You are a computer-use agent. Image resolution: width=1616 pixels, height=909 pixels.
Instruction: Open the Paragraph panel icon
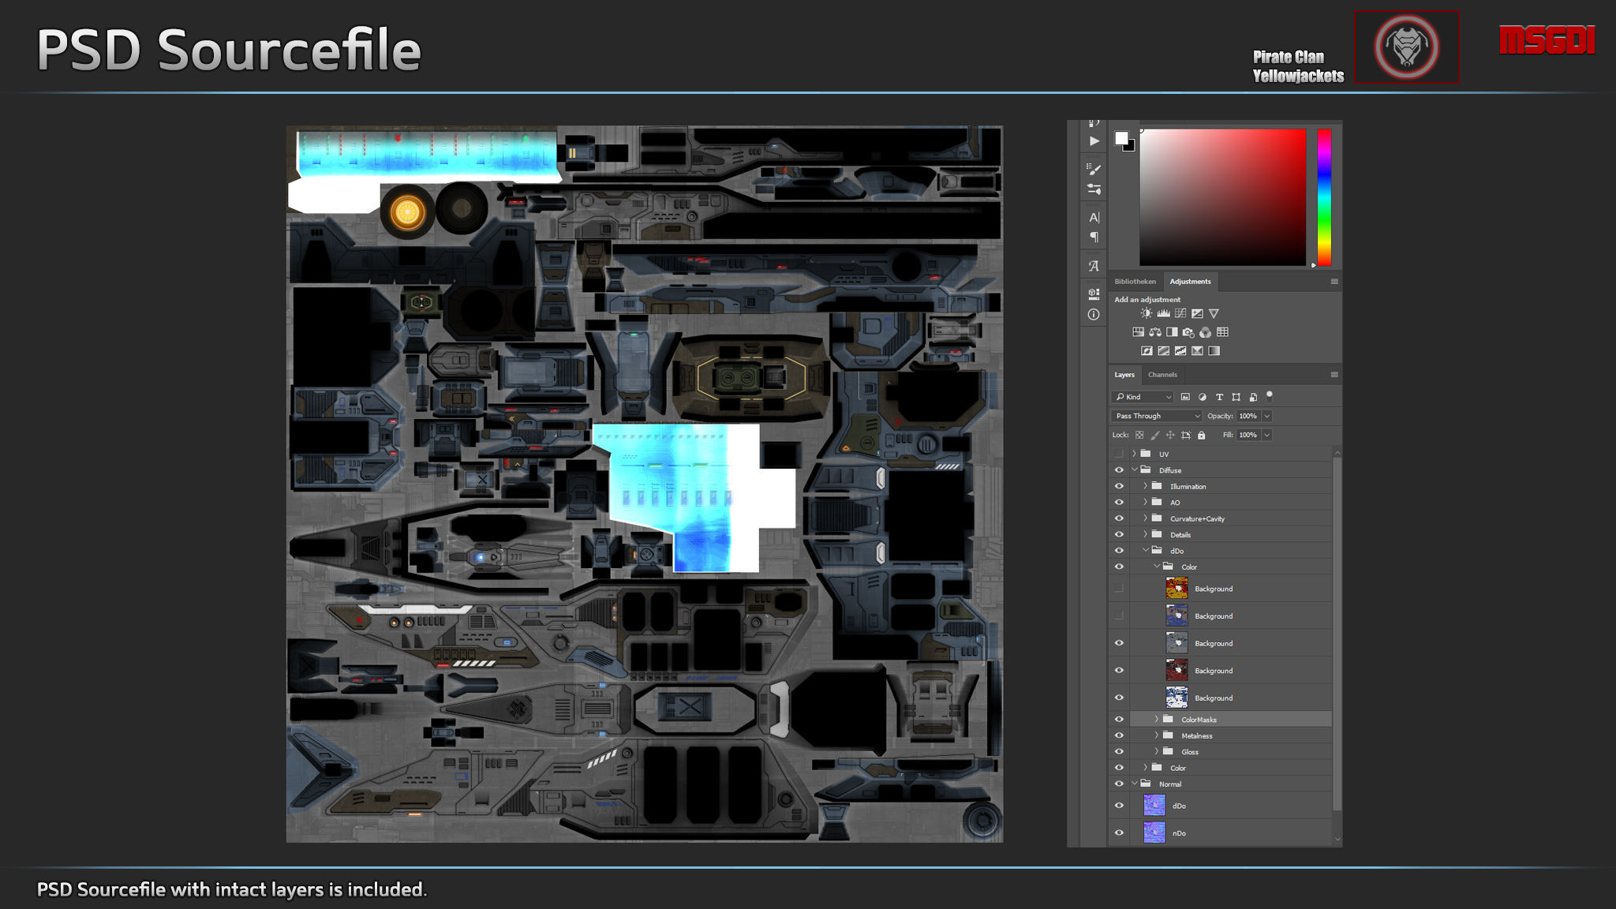(x=1094, y=237)
